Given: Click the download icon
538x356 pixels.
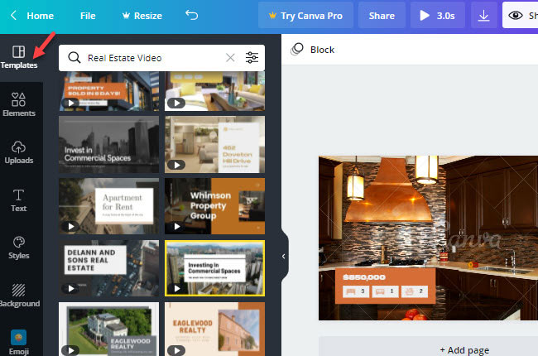Looking at the screenshot, I should (484, 16).
